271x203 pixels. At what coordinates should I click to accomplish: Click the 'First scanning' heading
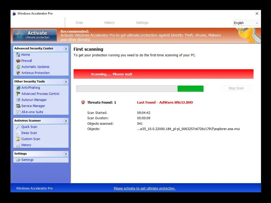88,49
